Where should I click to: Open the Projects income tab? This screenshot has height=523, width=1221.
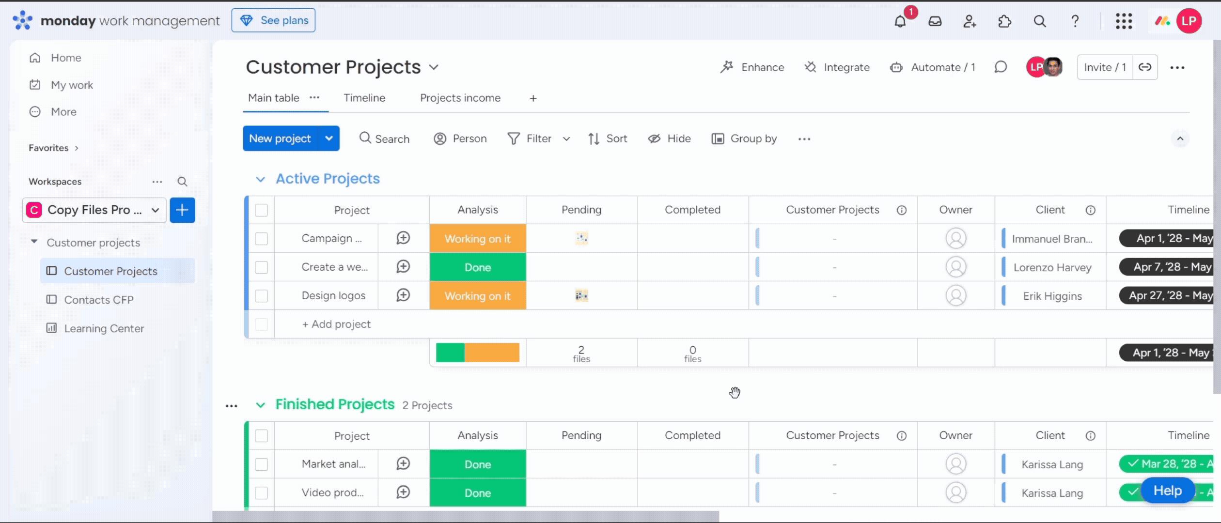click(460, 98)
